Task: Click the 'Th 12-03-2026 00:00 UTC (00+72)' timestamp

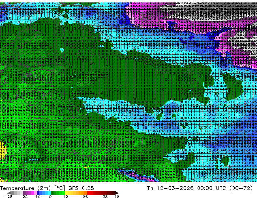Action: coord(200,188)
